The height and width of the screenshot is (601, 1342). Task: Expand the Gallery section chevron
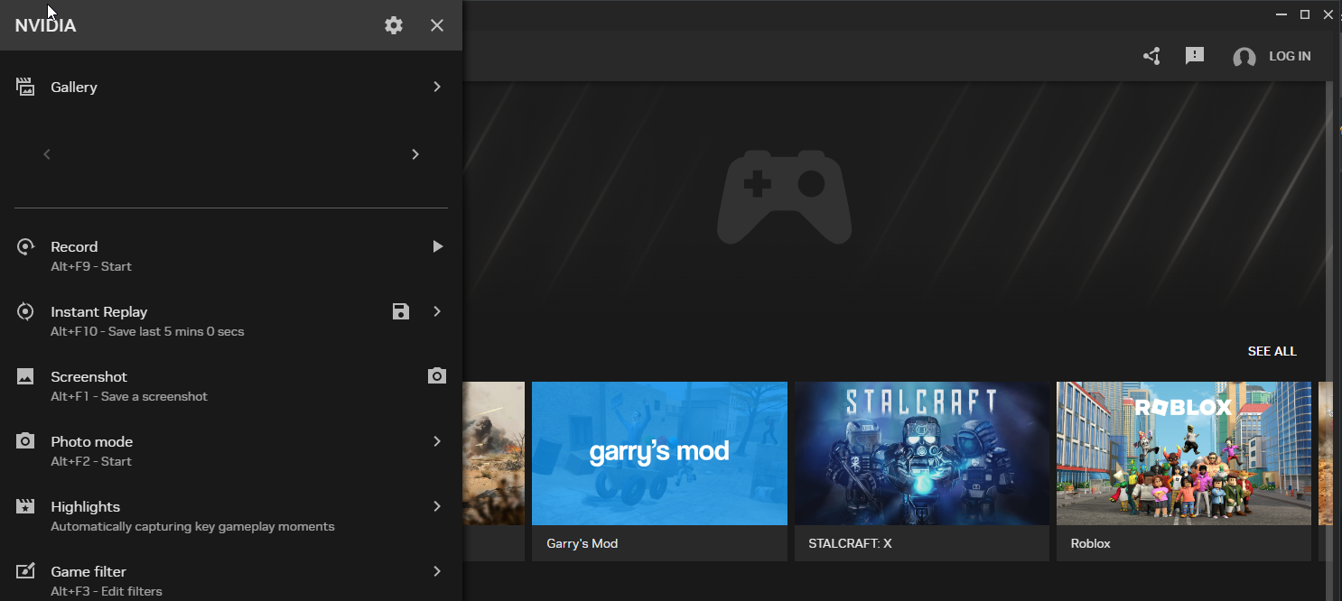click(x=437, y=87)
